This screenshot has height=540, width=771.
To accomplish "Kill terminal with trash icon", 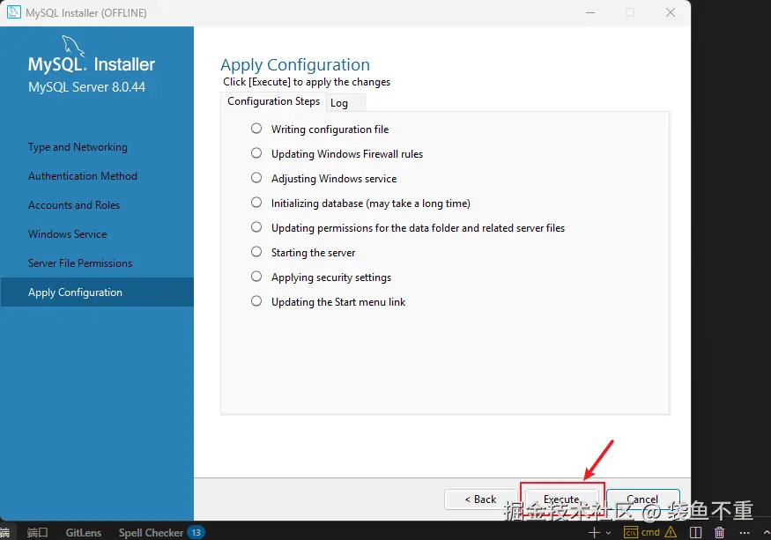I will [x=719, y=533].
